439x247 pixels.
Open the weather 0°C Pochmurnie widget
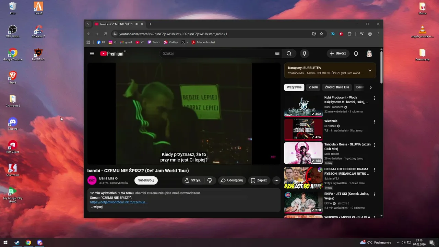tap(375, 243)
